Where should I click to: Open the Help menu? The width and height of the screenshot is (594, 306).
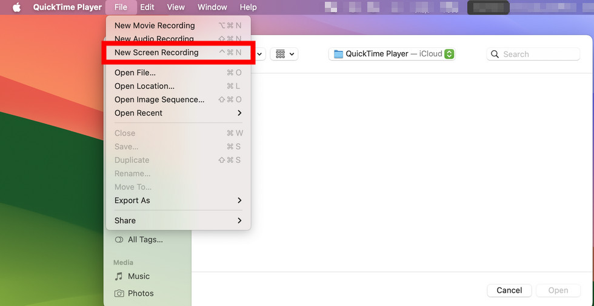(x=248, y=7)
